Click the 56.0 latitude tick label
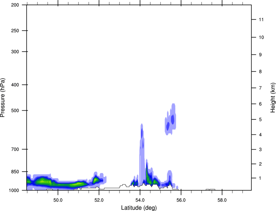The image size is (276, 211). (x=181, y=200)
